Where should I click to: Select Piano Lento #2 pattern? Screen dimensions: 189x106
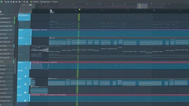tap(7, 54)
